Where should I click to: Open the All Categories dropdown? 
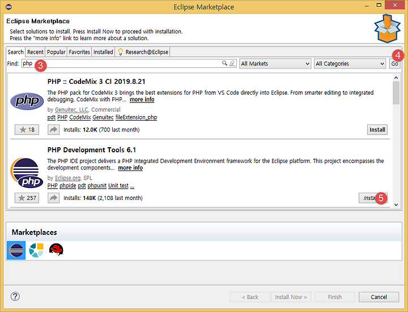[350, 63]
